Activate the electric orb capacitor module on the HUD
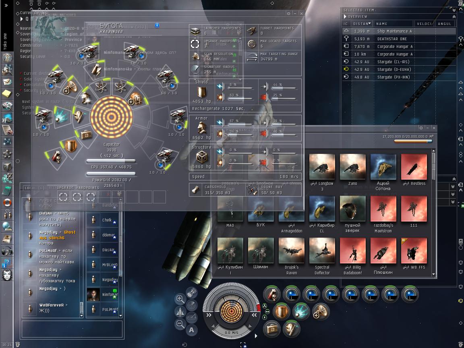This screenshot has width=464, height=348. pyautogui.click(x=300, y=311)
